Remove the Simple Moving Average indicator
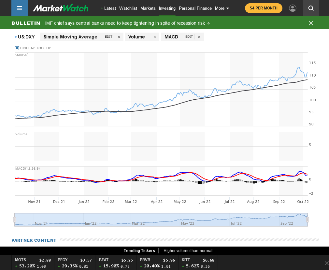This screenshot has height=270, width=329. pos(119,37)
